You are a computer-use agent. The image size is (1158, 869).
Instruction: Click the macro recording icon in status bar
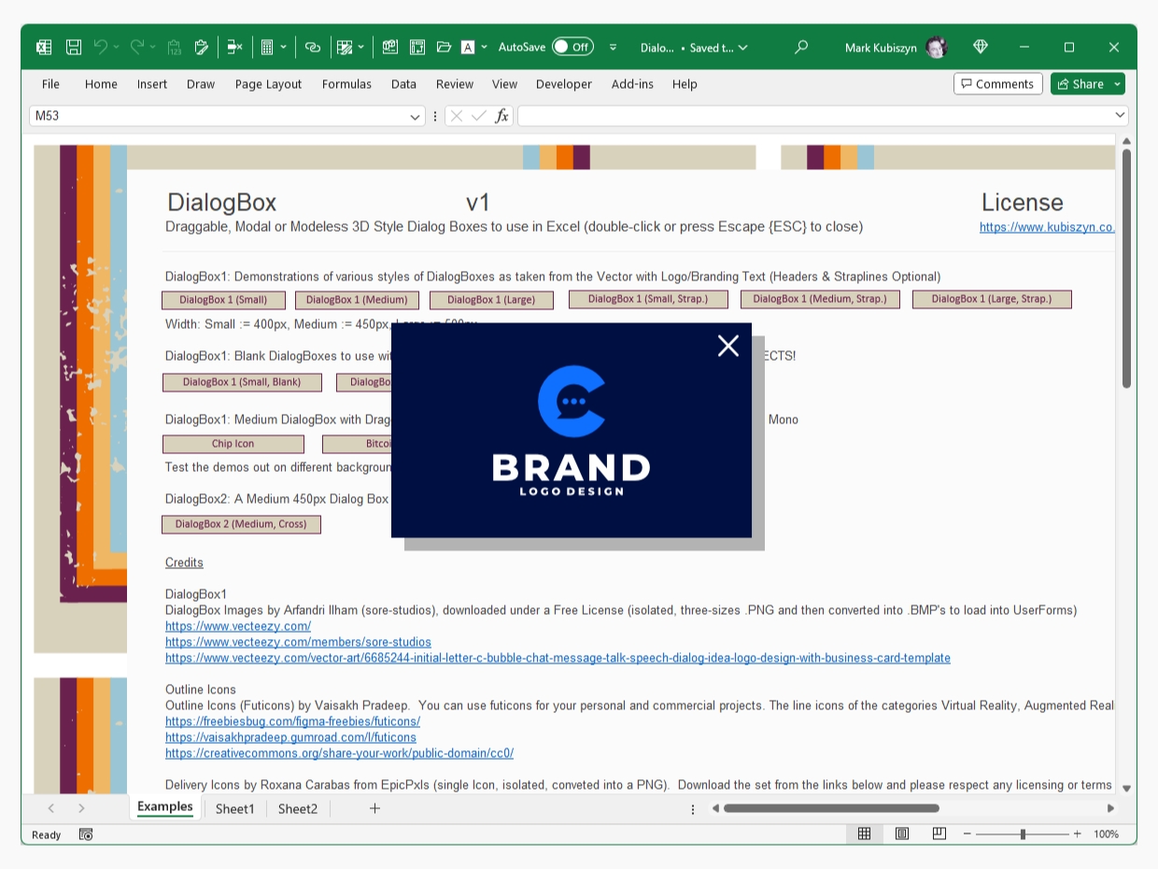86,834
